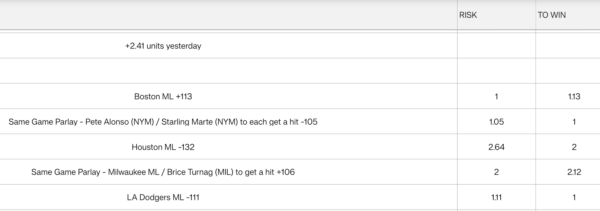Click the Boston ML to-win value 1.13
The image size is (600, 211).
pyautogui.click(x=574, y=96)
